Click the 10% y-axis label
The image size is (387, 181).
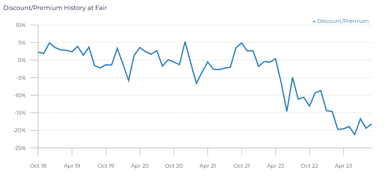pyautogui.click(x=21, y=25)
